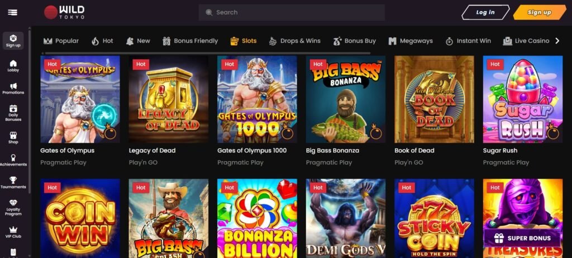
Task: Open Promotions megaphone icon in sidebar
Action: click(x=13, y=86)
